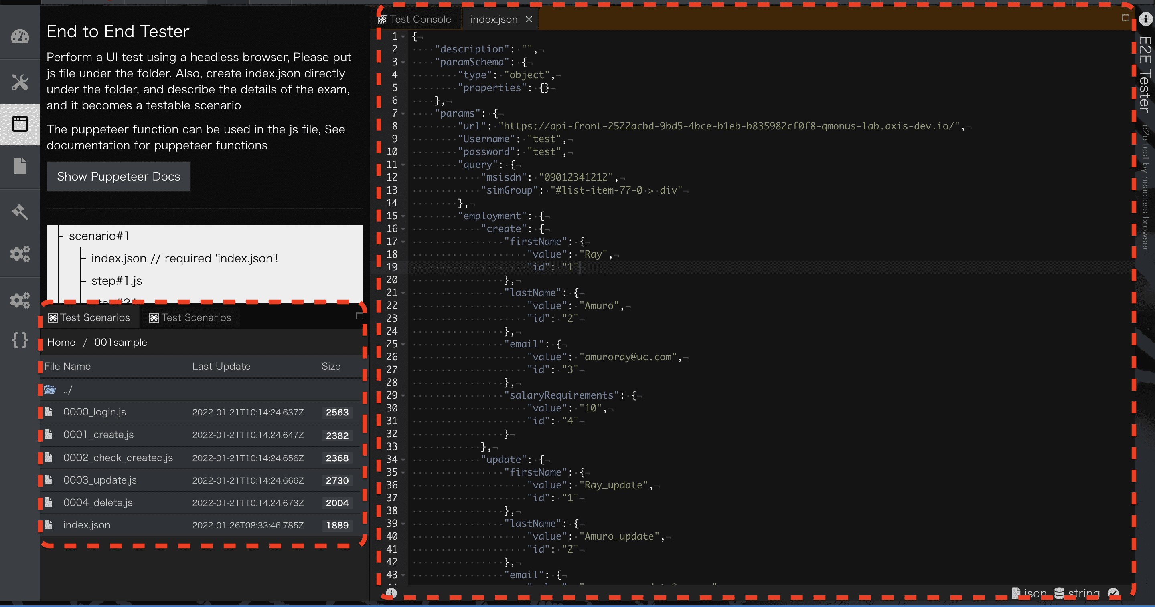Open the ../ parent directory entry
The height and width of the screenshot is (607, 1155).
[68, 390]
